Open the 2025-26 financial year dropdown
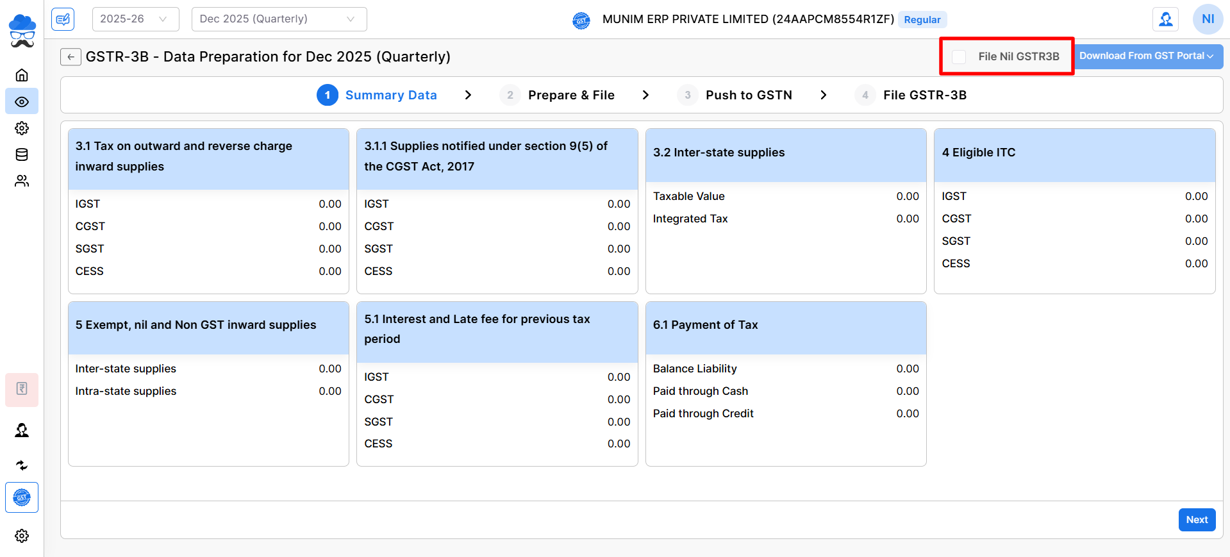The height and width of the screenshot is (557, 1230). [135, 19]
